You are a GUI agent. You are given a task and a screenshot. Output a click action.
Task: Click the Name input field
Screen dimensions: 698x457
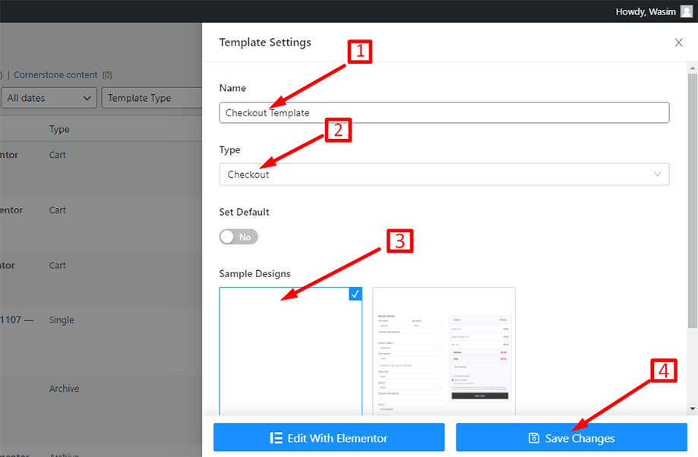(444, 112)
